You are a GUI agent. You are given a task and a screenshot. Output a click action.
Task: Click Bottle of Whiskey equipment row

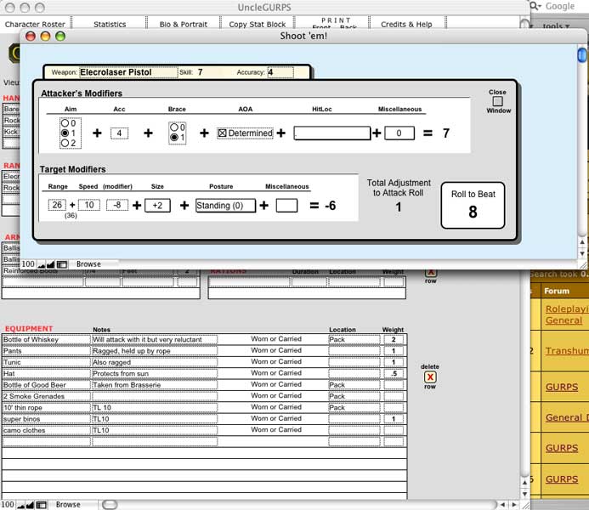[x=204, y=339]
